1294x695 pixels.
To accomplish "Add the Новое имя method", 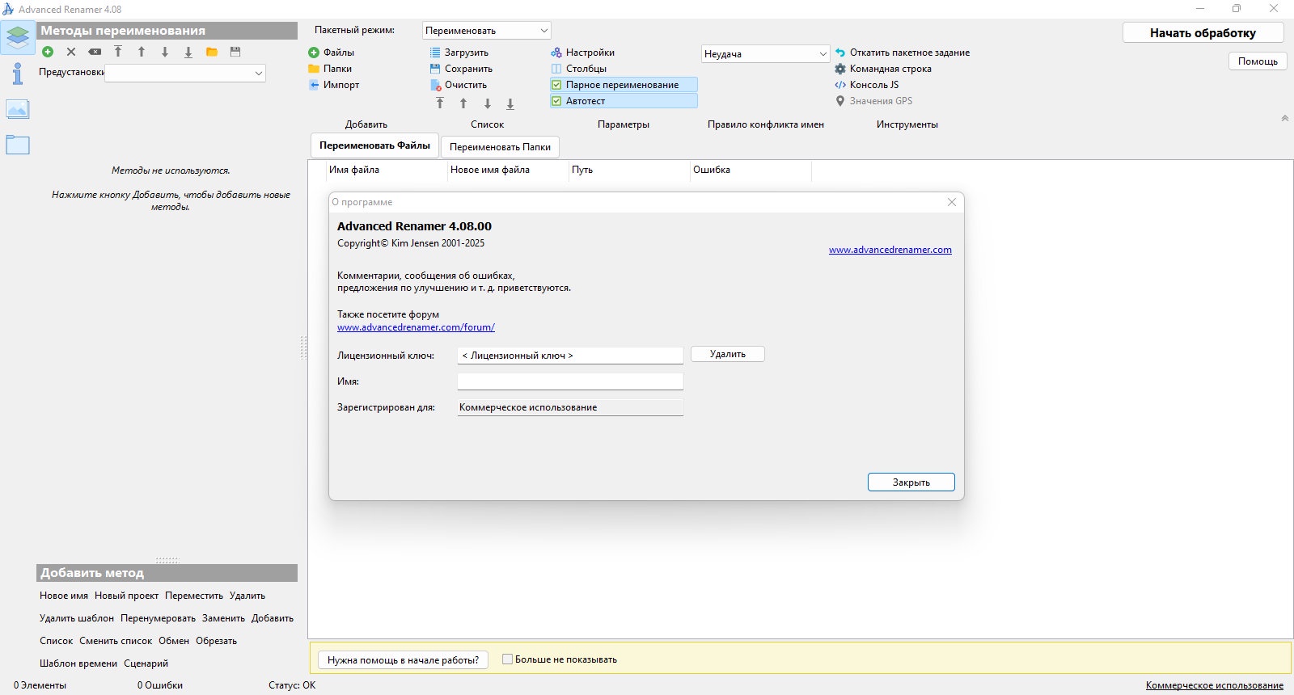I will (64, 596).
